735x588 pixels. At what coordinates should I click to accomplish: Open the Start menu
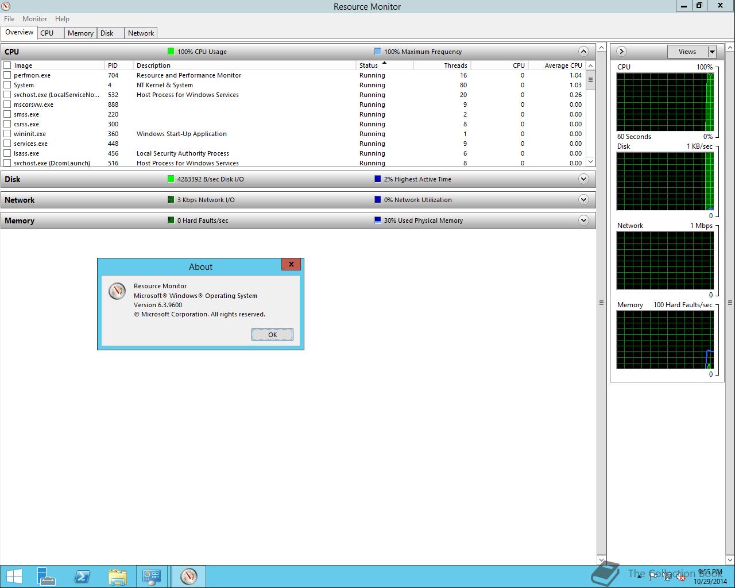click(14, 577)
